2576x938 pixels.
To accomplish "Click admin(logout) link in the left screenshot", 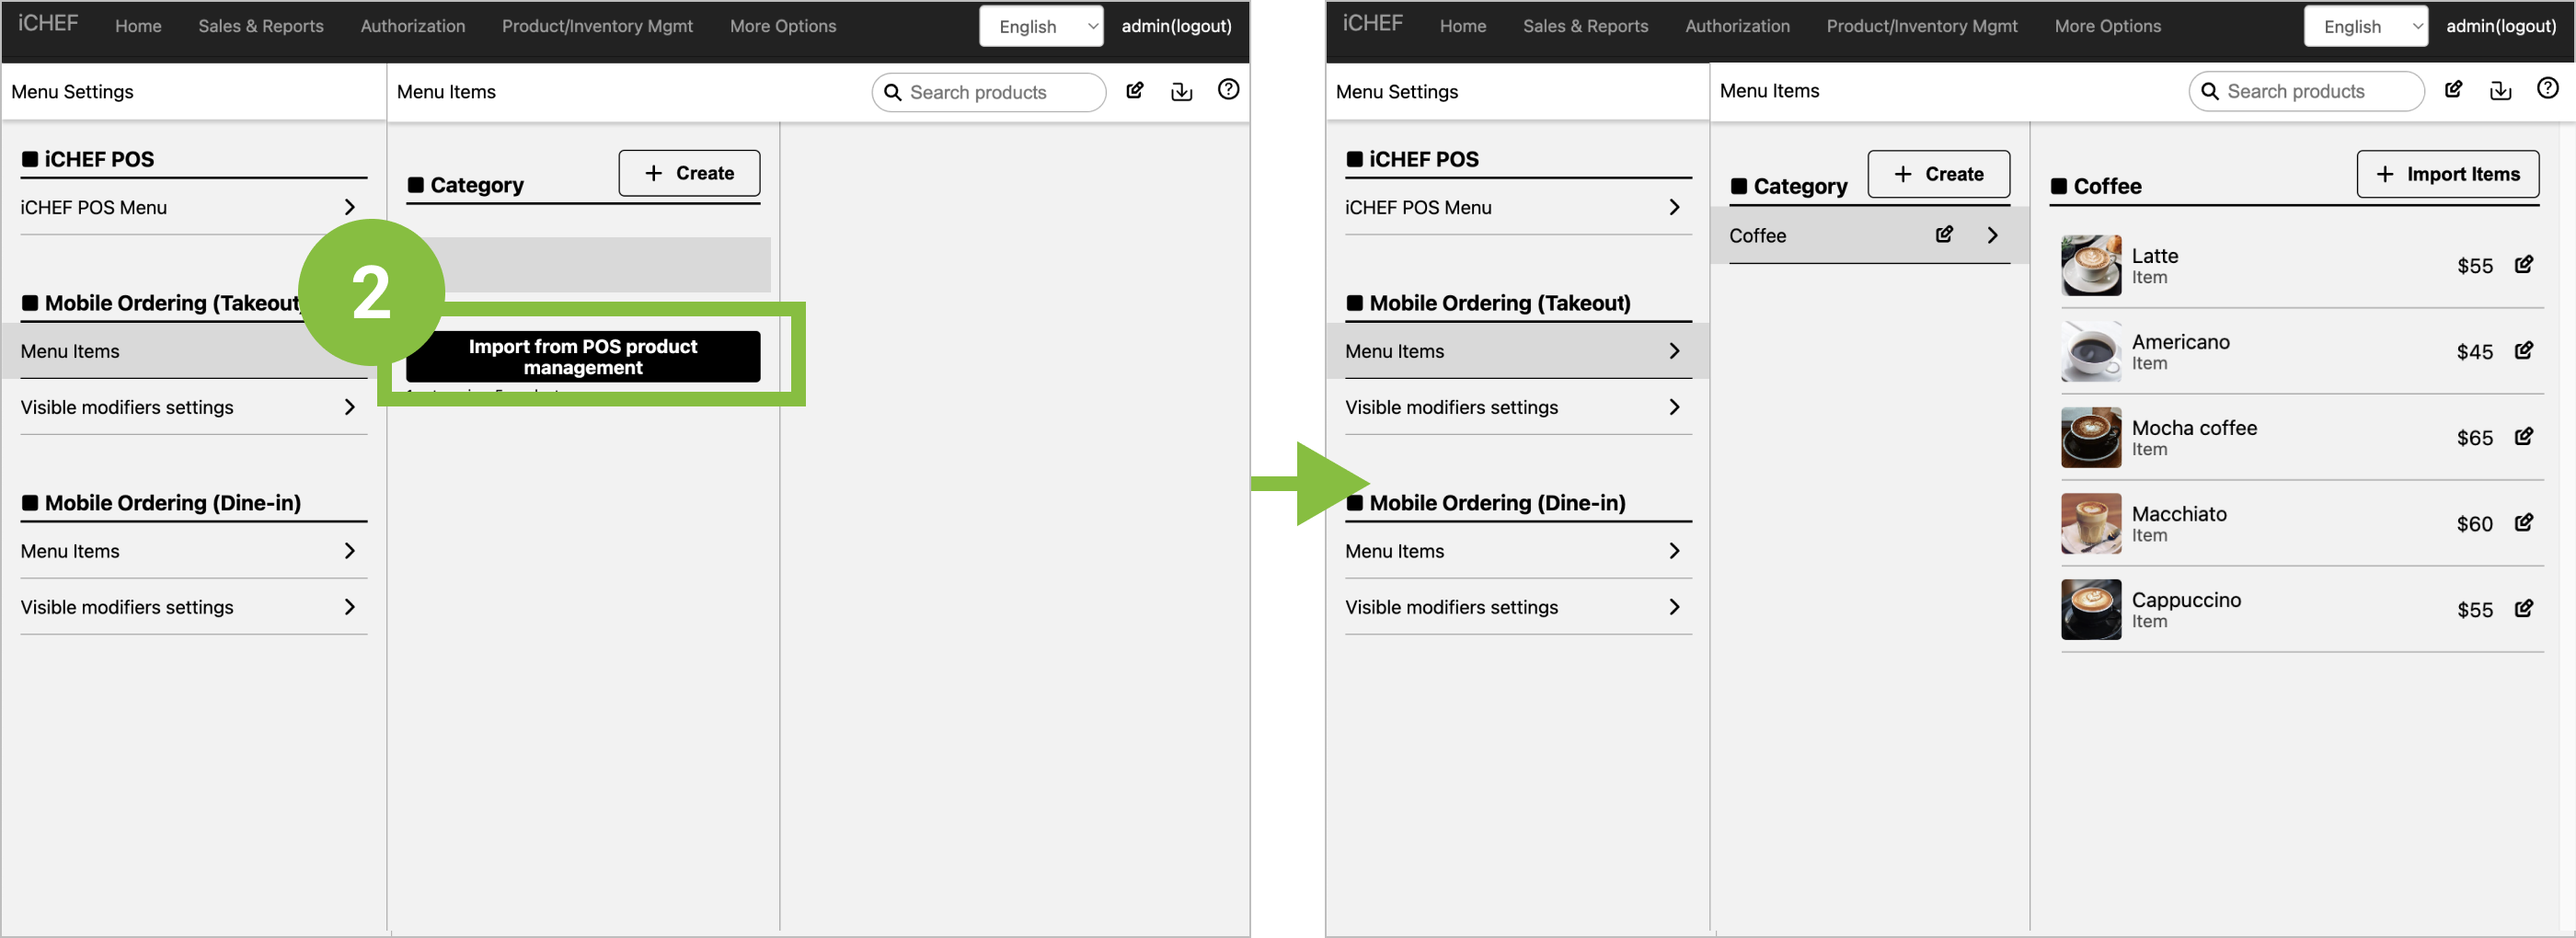I will point(1176,27).
